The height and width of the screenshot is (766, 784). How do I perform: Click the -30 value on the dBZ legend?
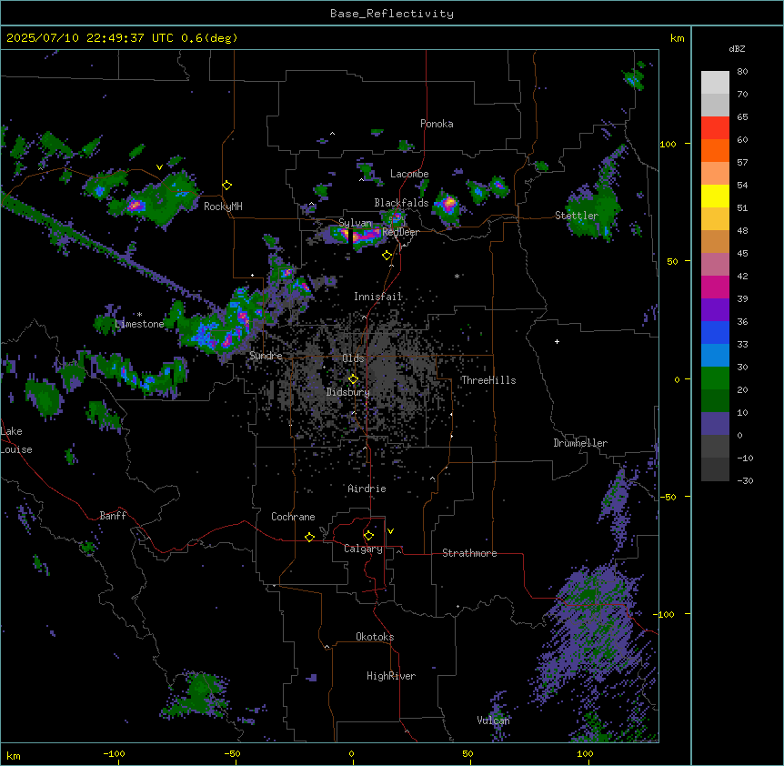745,480
